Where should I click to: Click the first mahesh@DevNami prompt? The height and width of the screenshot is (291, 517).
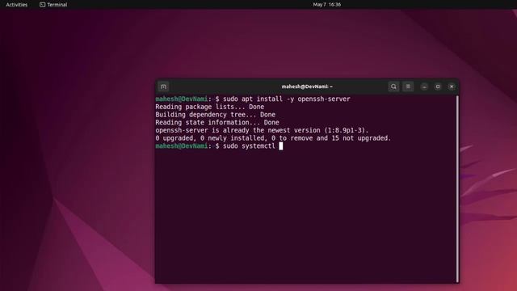point(182,99)
